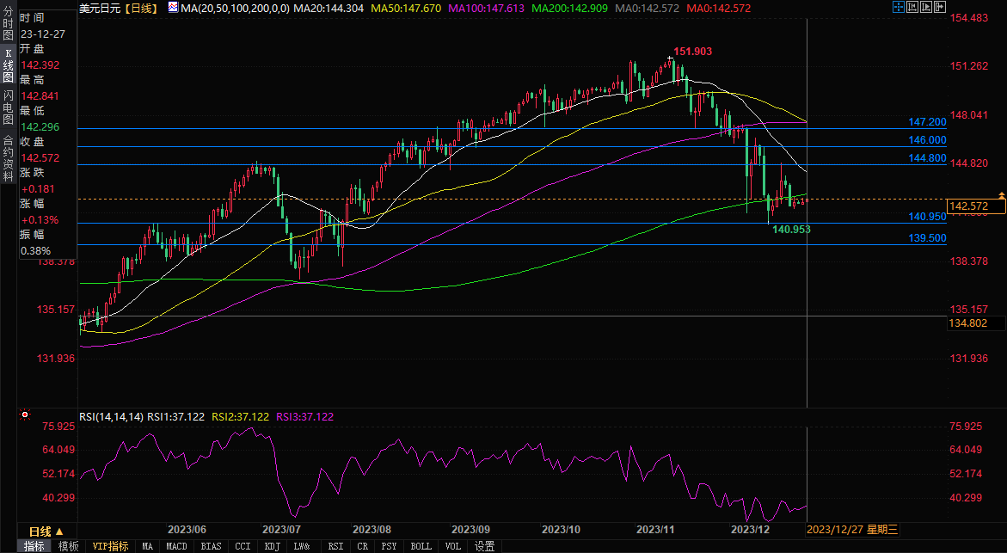Apply the BIAS indicator

tap(211, 546)
